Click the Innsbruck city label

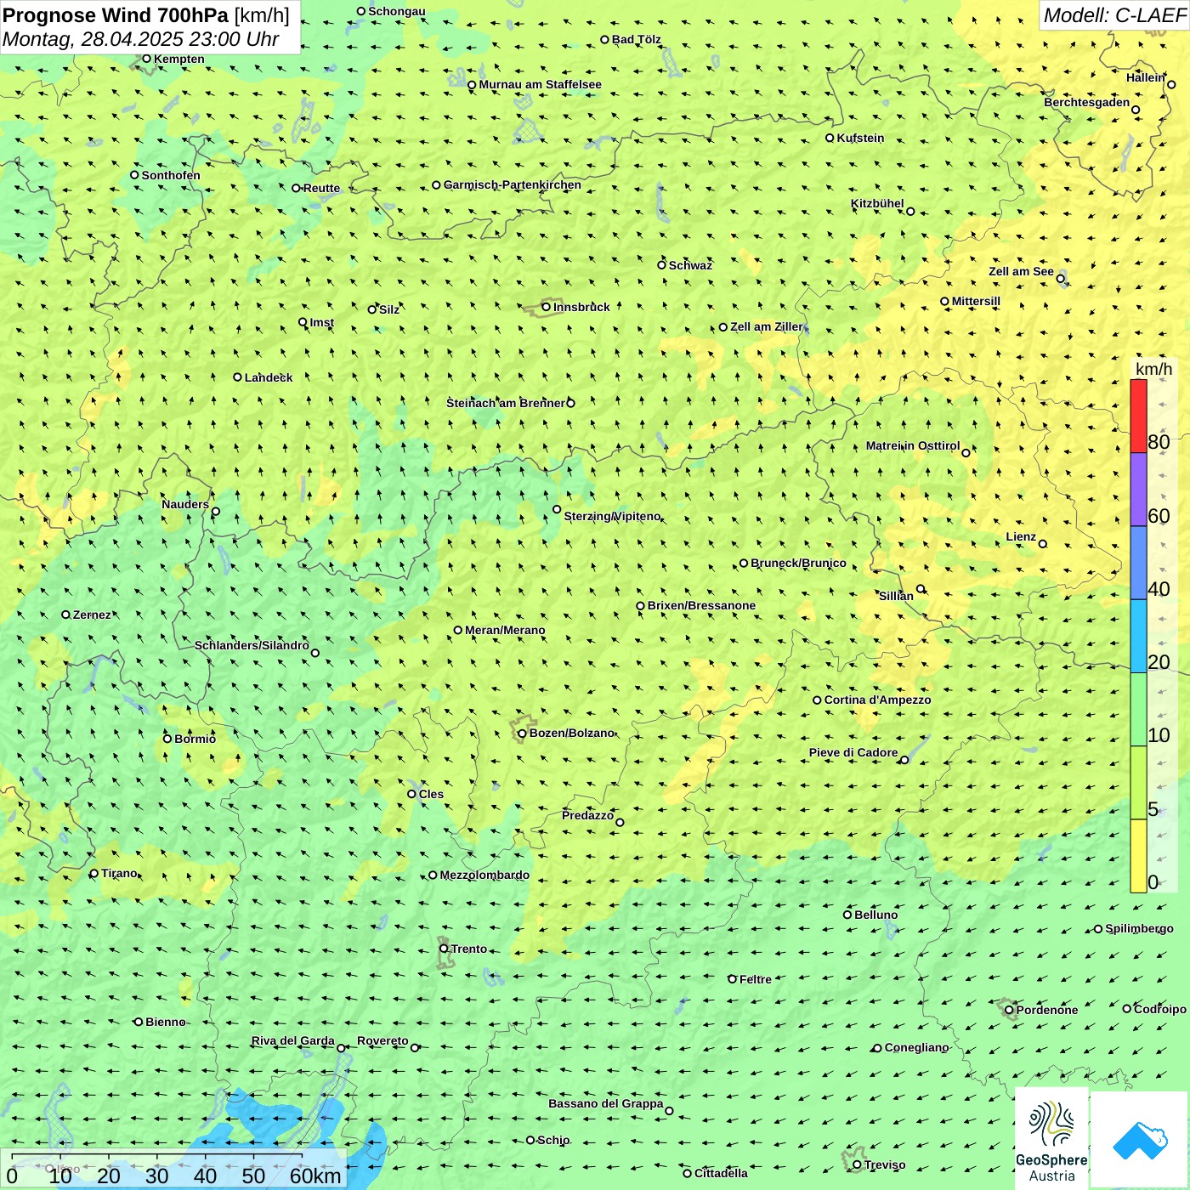click(x=581, y=307)
